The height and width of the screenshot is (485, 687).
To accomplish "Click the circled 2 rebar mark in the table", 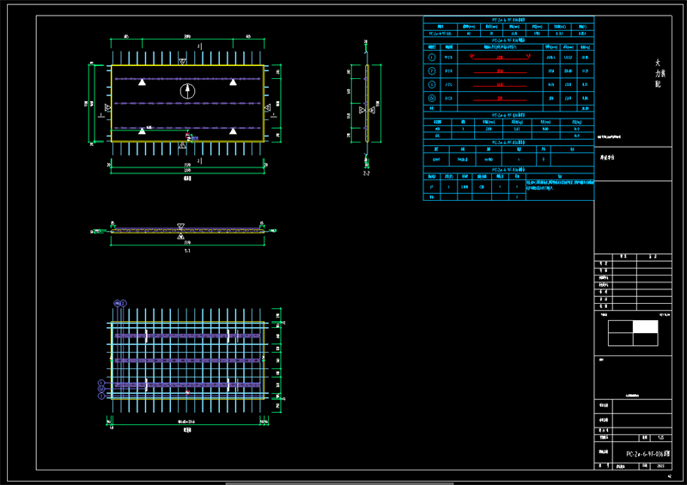I will [432, 71].
